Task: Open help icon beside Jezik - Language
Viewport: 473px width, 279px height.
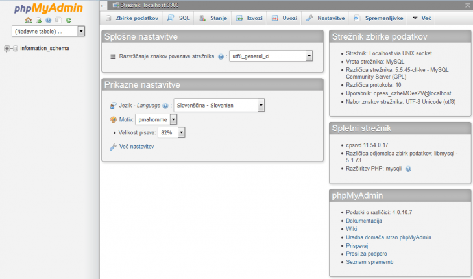Action: point(165,106)
